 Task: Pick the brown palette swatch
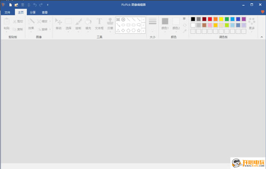point(204,25)
